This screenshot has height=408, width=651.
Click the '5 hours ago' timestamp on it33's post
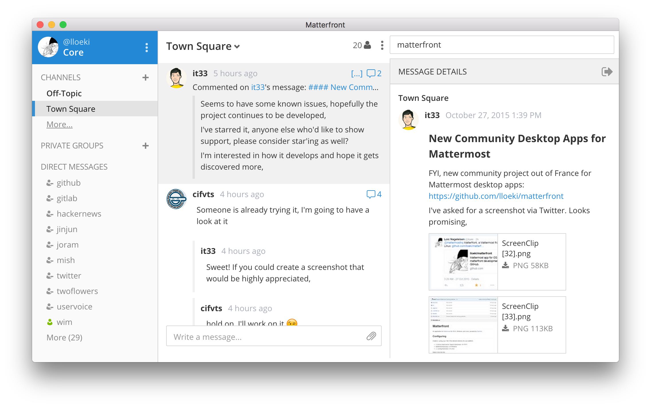click(x=235, y=73)
